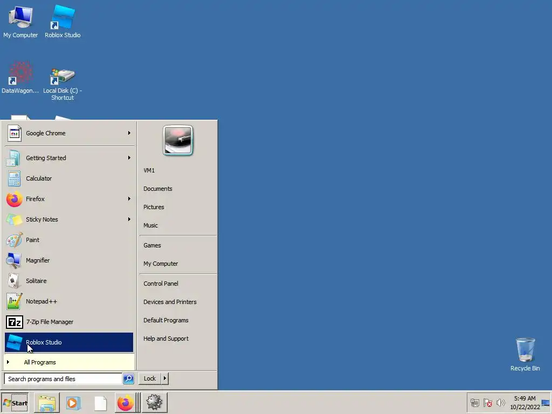Open Google Chrome from Start menu
This screenshot has height=414, width=552.
[x=69, y=133]
